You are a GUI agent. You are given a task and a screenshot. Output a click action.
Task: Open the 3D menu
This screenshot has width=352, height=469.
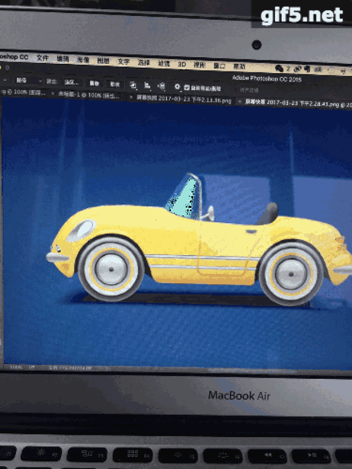182,64
